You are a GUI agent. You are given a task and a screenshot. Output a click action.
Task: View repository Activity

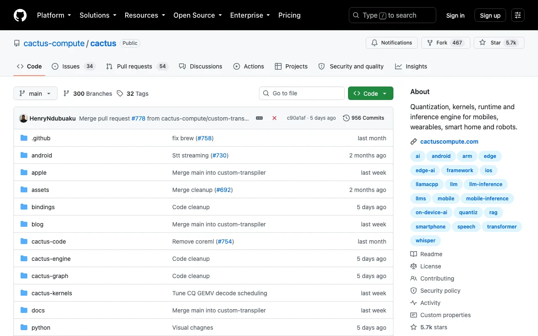click(425, 303)
